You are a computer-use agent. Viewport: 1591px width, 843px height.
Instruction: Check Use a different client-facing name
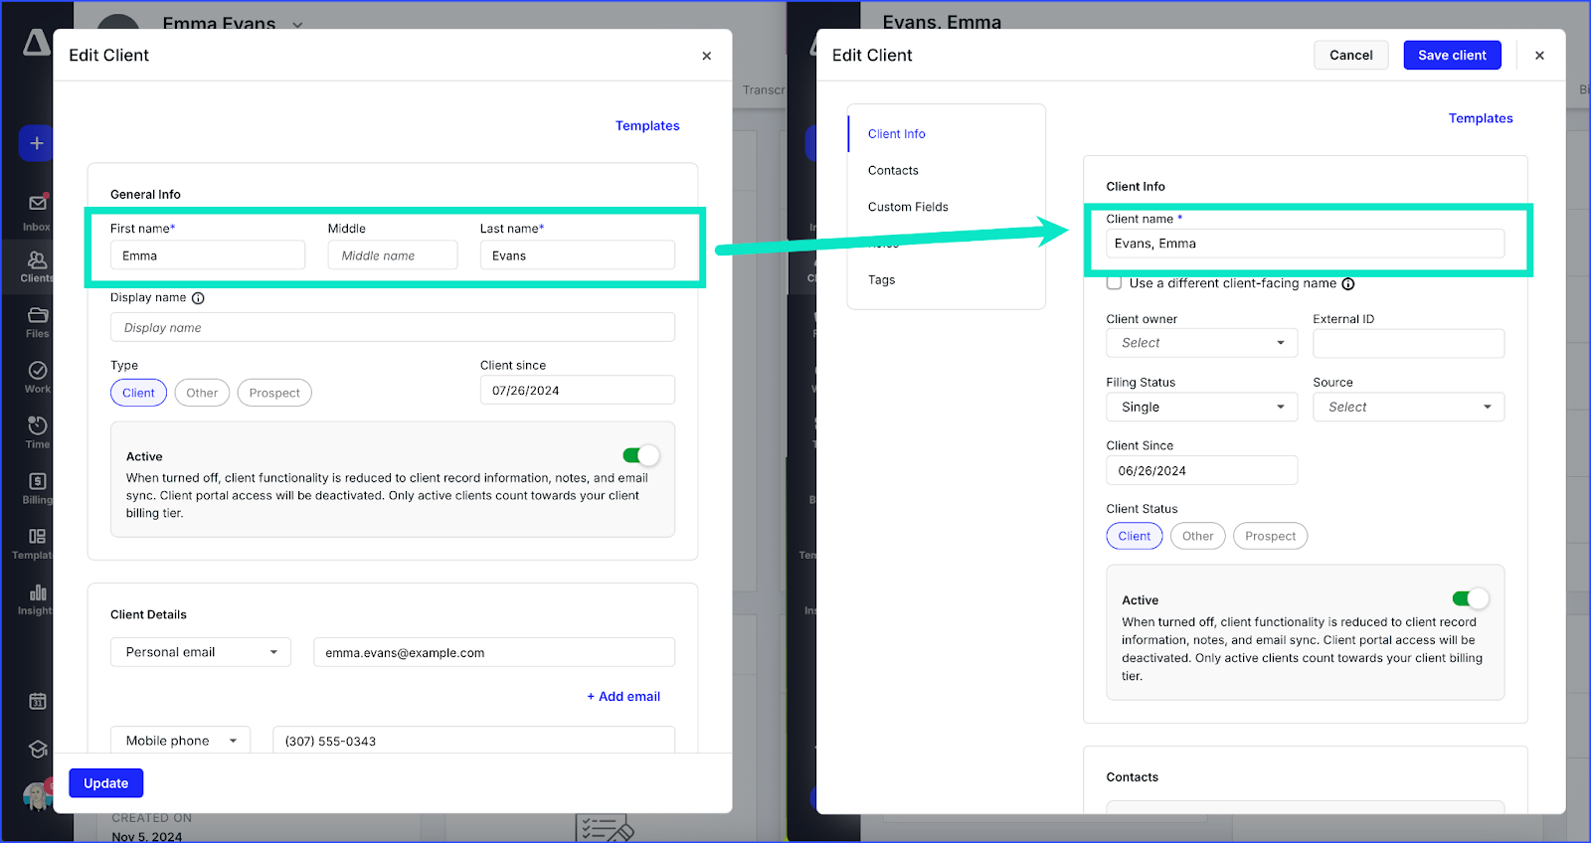click(1115, 283)
